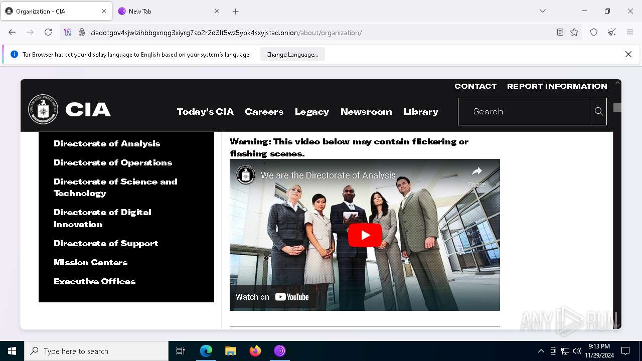Open the CIA channel avatar in video
This screenshot has width=642, height=361.
tap(246, 175)
